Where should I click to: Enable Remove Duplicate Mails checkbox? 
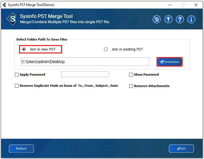17,86
